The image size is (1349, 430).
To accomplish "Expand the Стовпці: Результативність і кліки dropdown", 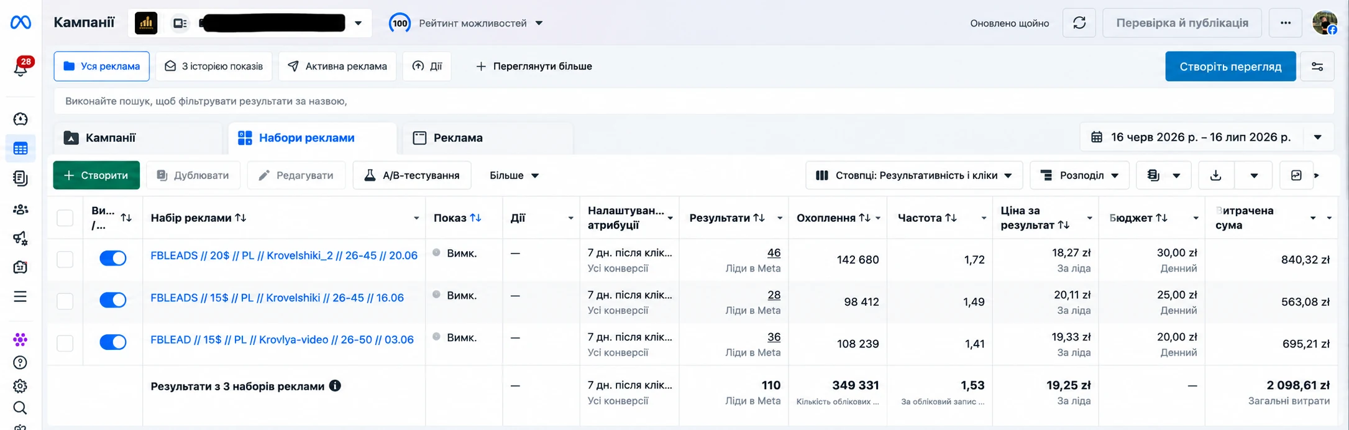I will (x=914, y=175).
